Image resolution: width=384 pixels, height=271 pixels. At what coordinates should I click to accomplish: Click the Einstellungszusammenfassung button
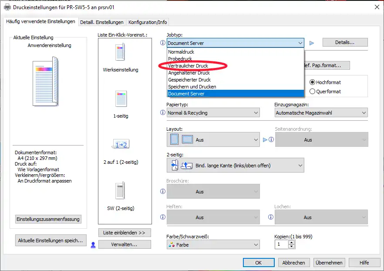(48, 219)
